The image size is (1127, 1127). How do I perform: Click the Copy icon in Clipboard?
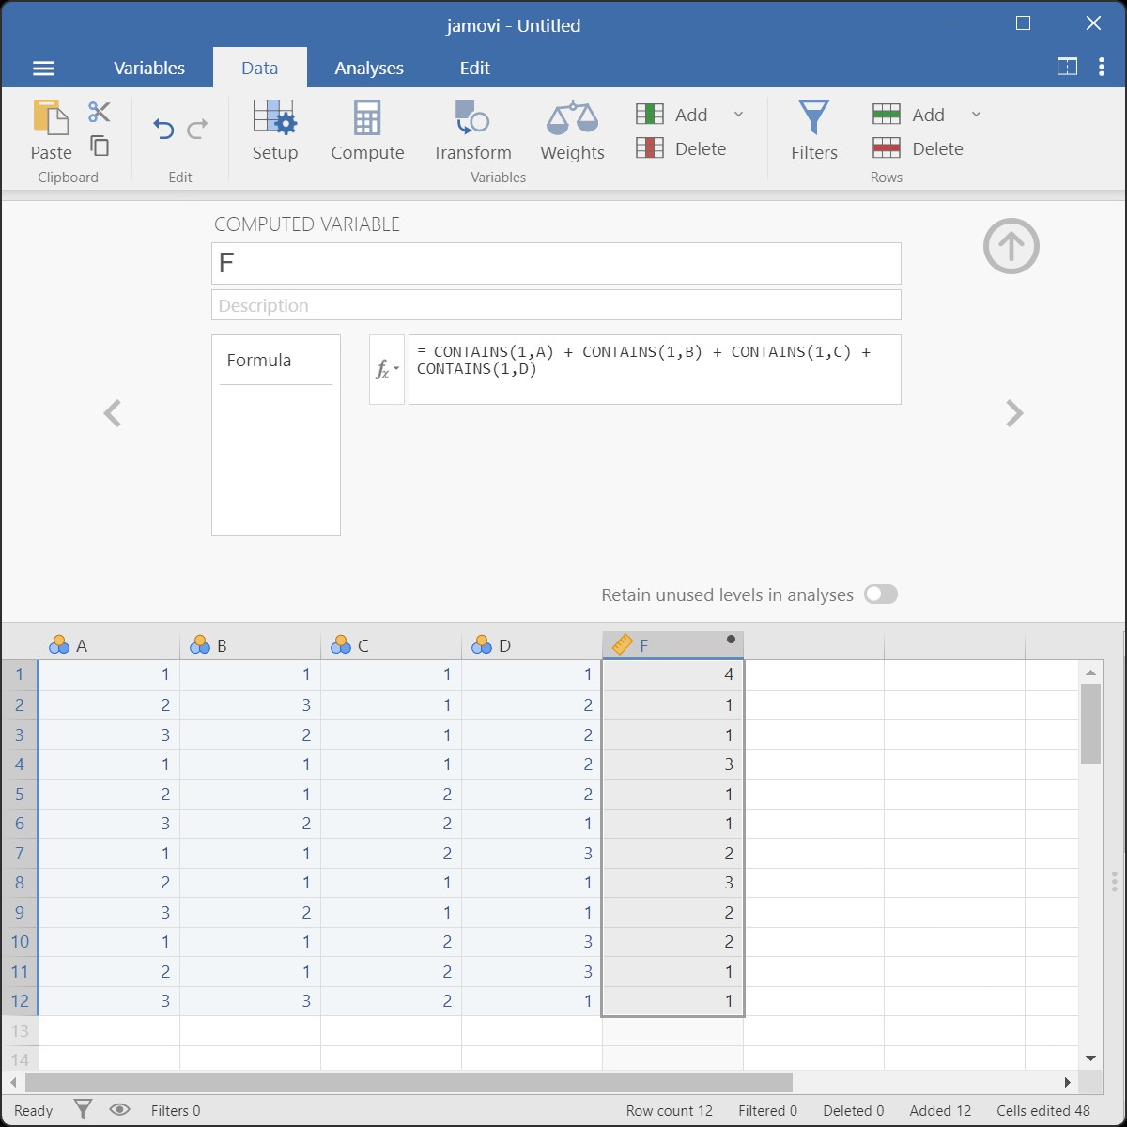100,146
